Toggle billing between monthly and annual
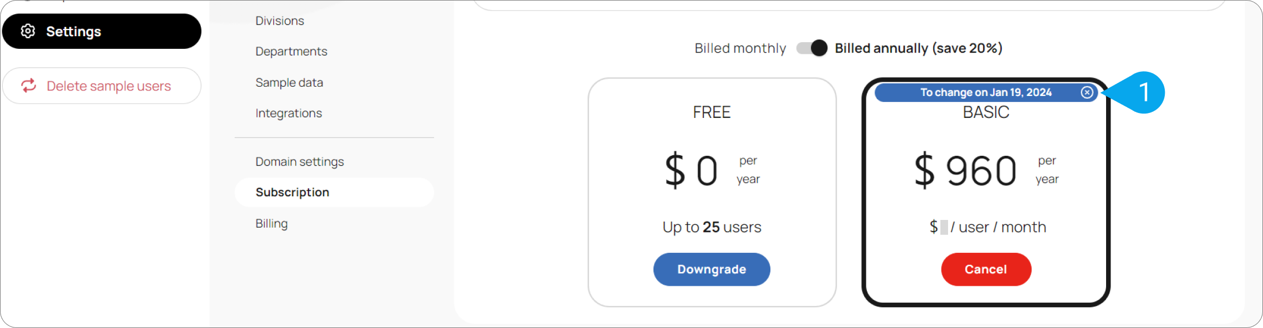This screenshot has height=328, width=1263. point(812,48)
